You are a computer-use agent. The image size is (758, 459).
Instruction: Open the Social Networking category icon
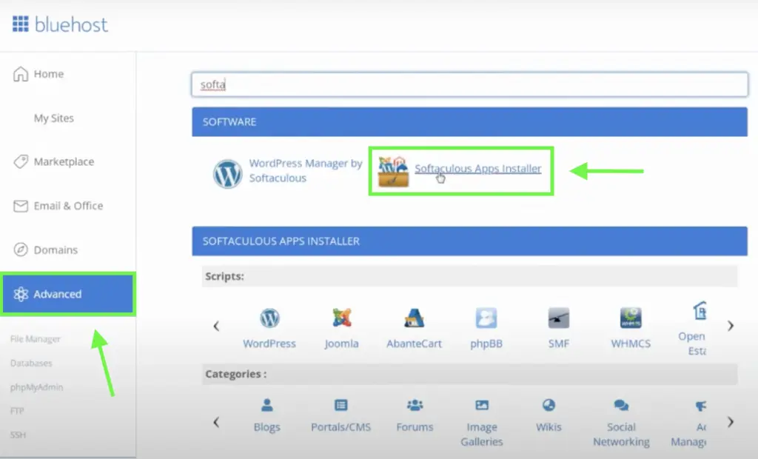[621, 405]
